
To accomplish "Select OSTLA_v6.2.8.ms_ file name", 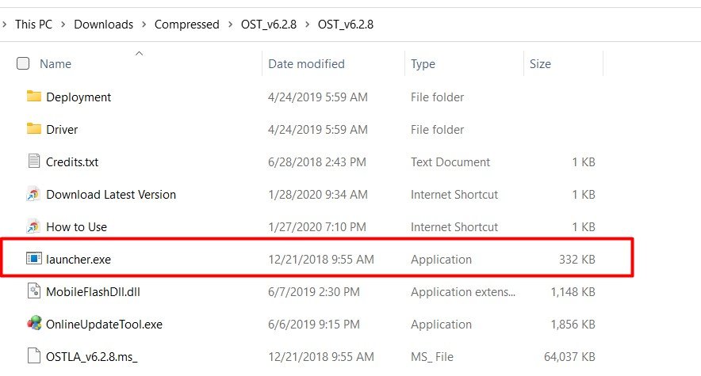I will point(92,357).
